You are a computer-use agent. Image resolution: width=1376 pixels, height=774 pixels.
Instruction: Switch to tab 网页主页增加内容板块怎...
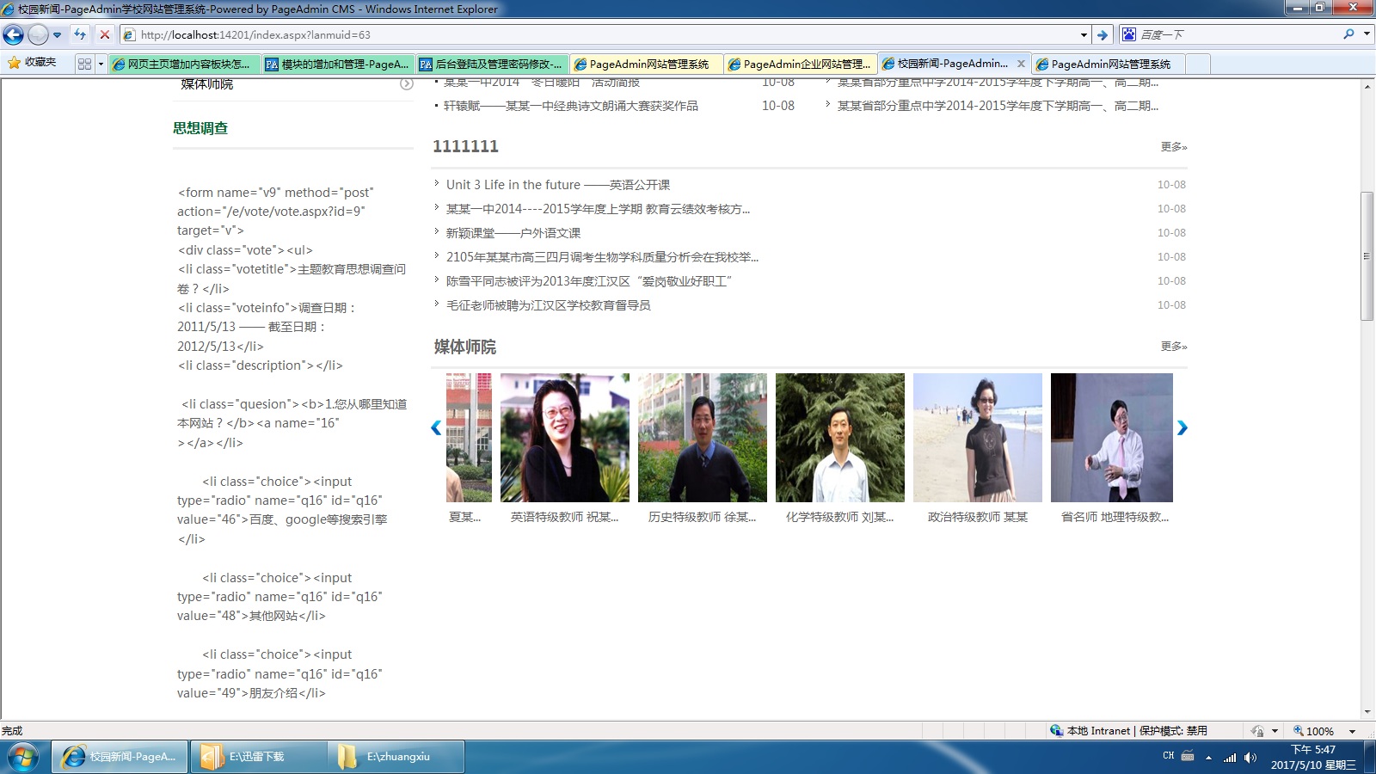point(185,64)
